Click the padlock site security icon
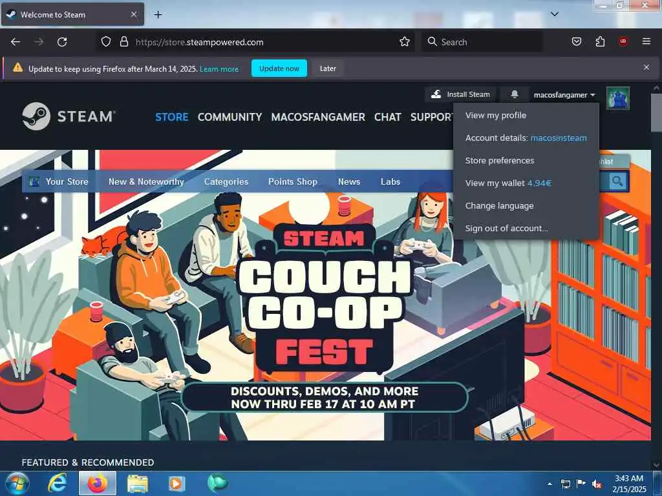The height and width of the screenshot is (496, 662). (123, 42)
